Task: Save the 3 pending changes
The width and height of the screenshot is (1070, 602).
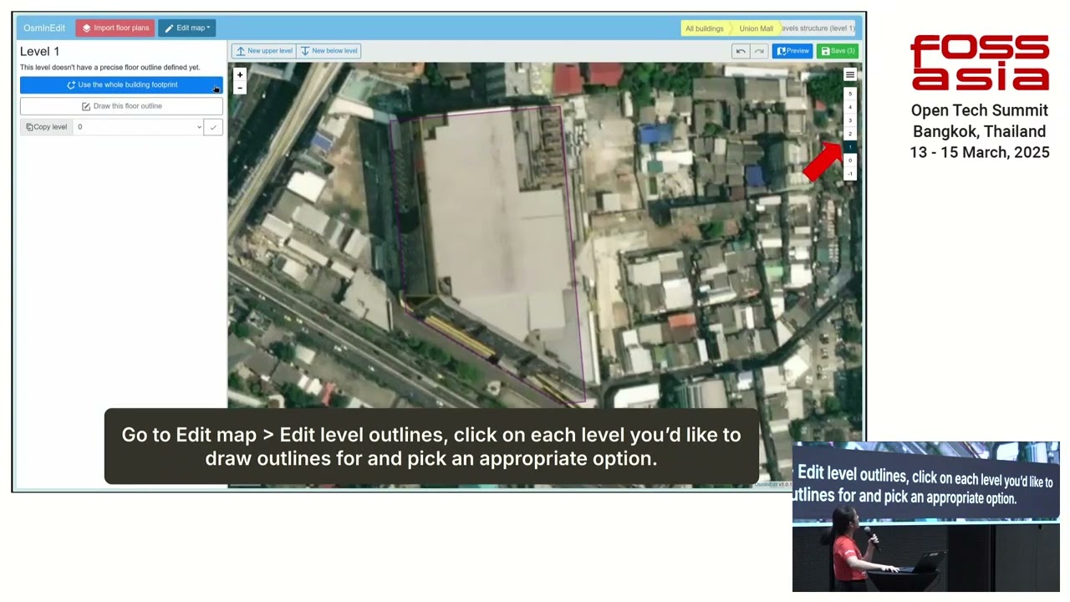Action: (x=837, y=51)
